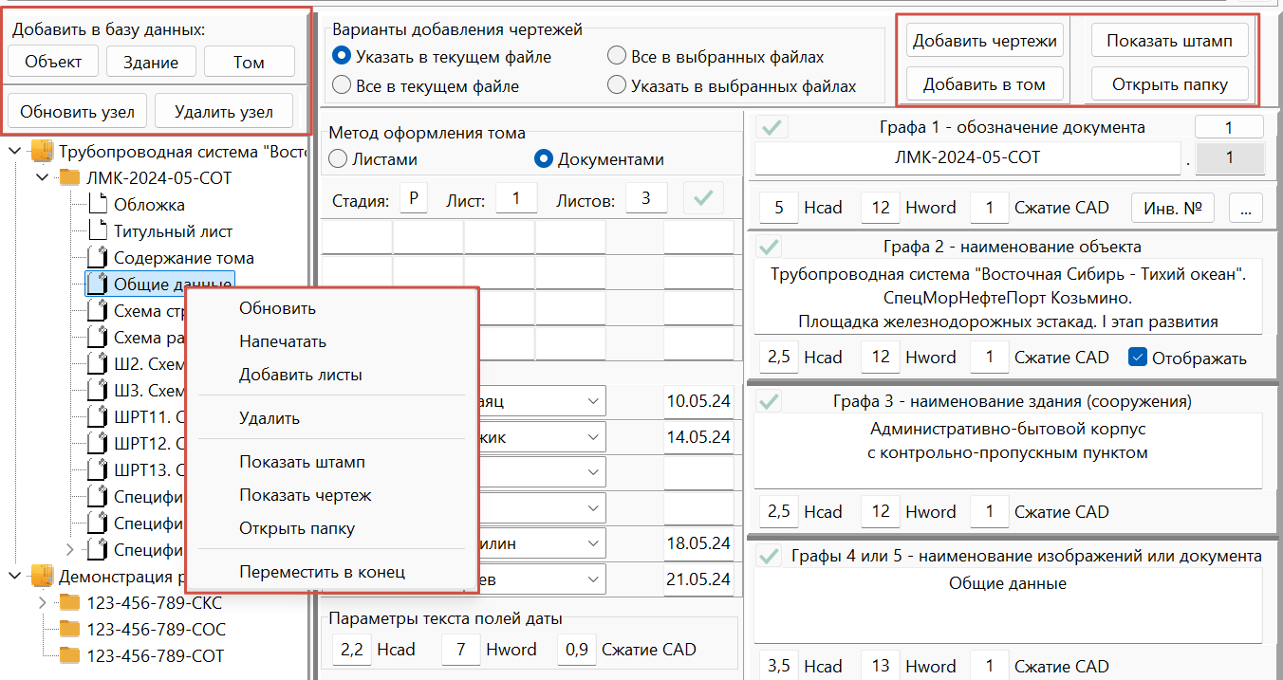The height and width of the screenshot is (680, 1283).
Task: Click the document icon of Содержание тома
Action: tap(98, 257)
